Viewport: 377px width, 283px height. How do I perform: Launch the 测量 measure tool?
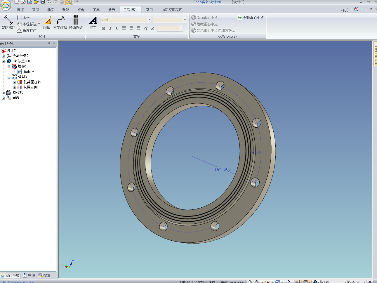[x=47, y=22]
